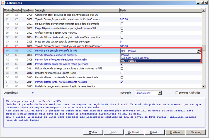Minimize the Configuração window
209x138 pixels.
click(x=198, y=3)
